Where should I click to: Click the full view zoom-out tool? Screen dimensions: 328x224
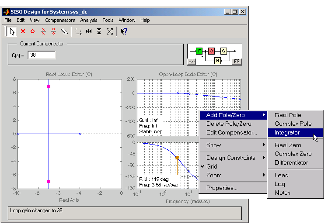(110, 31)
